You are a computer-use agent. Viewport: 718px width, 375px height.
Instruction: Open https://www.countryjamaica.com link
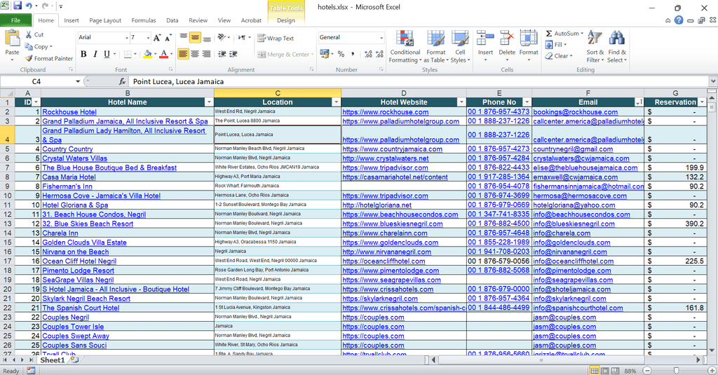[393, 149]
